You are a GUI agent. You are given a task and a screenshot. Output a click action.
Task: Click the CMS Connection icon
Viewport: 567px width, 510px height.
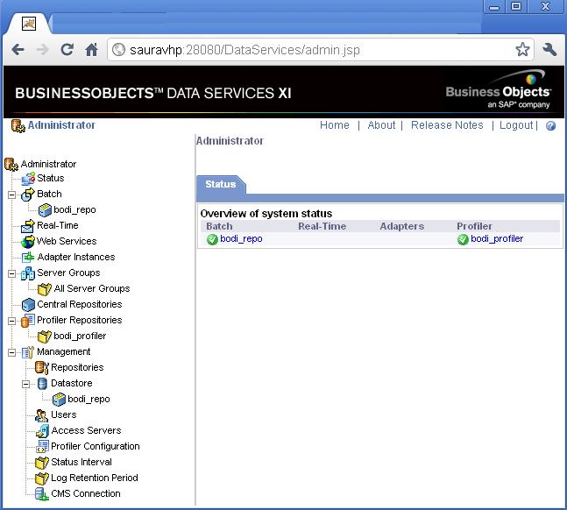41,494
